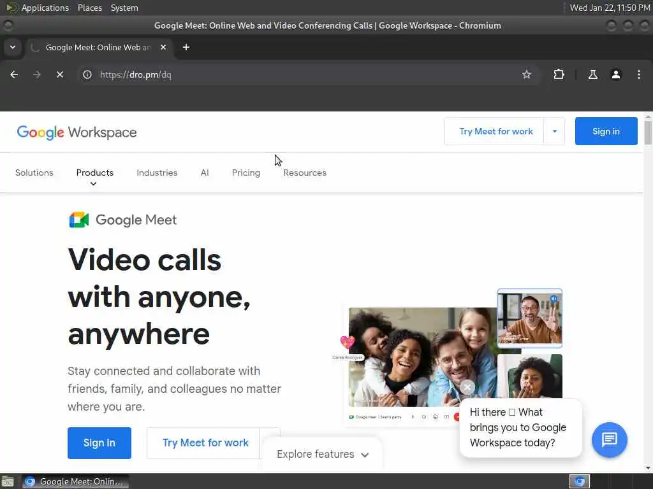This screenshot has width=653, height=489.
Task: Click the Stay connected and collaborate paragraph
Action: (x=174, y=389)
